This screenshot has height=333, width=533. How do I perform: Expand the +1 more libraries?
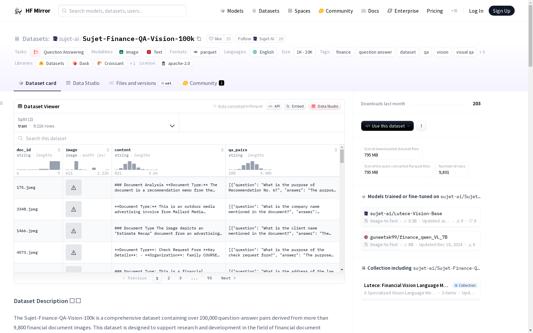pos(133,63)
